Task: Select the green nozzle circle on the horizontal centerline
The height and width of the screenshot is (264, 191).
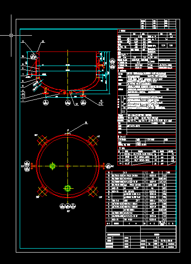Action: (x=53, y=166)
